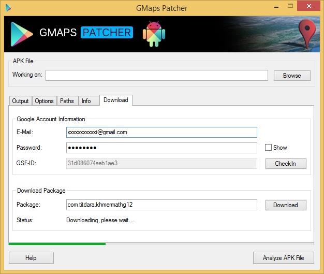The height and width of the screenshot is (274, 324).
Task: Select the Download tab
Action: click(x=116, y=100)
